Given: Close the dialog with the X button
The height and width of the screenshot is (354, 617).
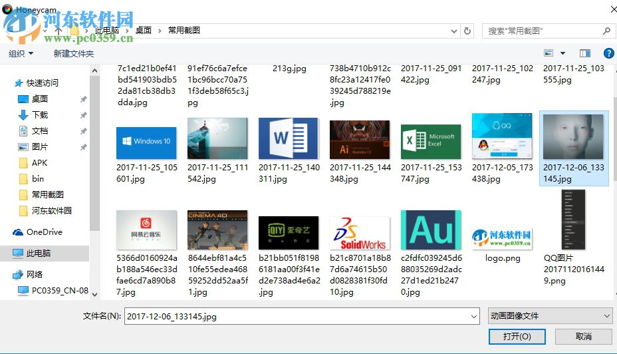Looking at the screenshot, I should (613, 9).
